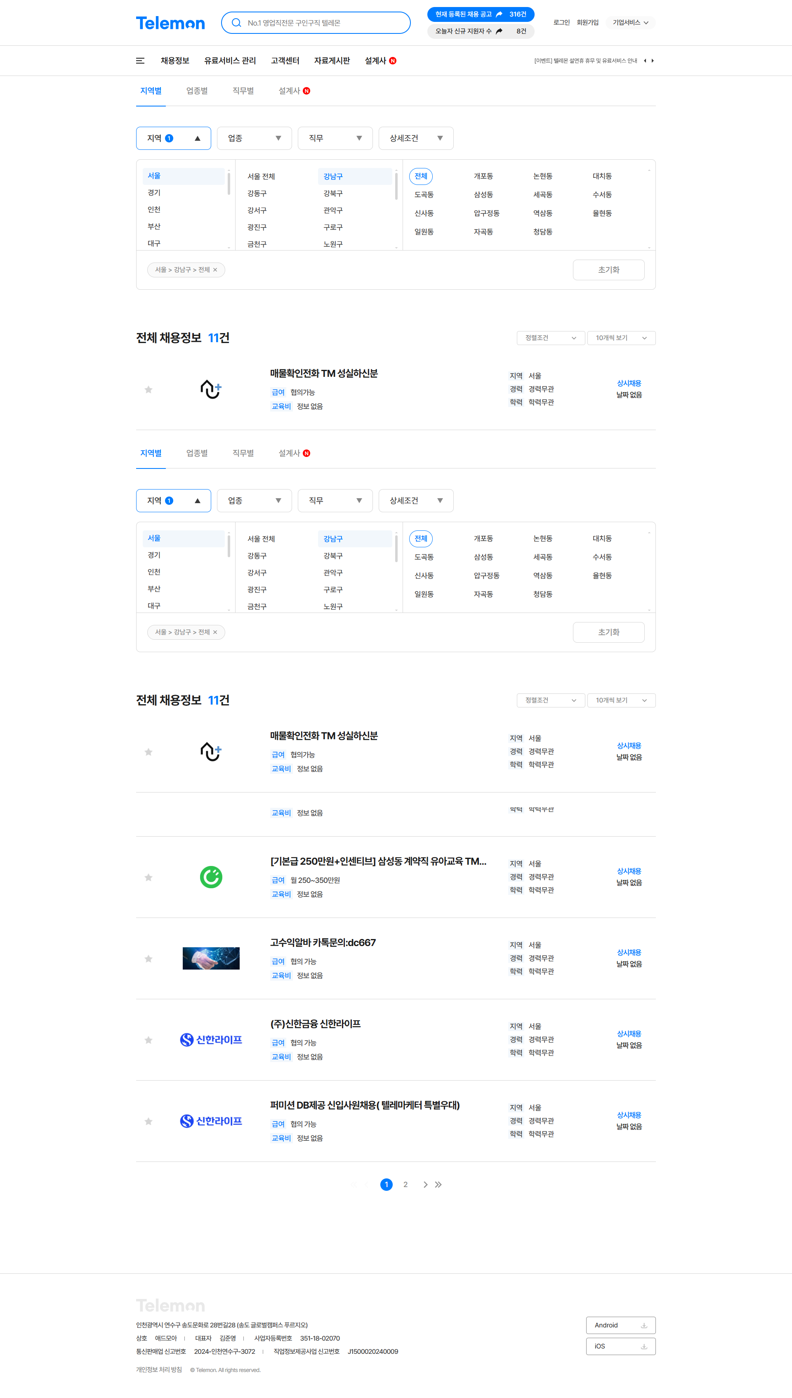Viewport: 792px width, 1398px height.
Task: Remove the top 서울 > 강남구 > 전체 filter tag
Action: click(x=215, y=270)
